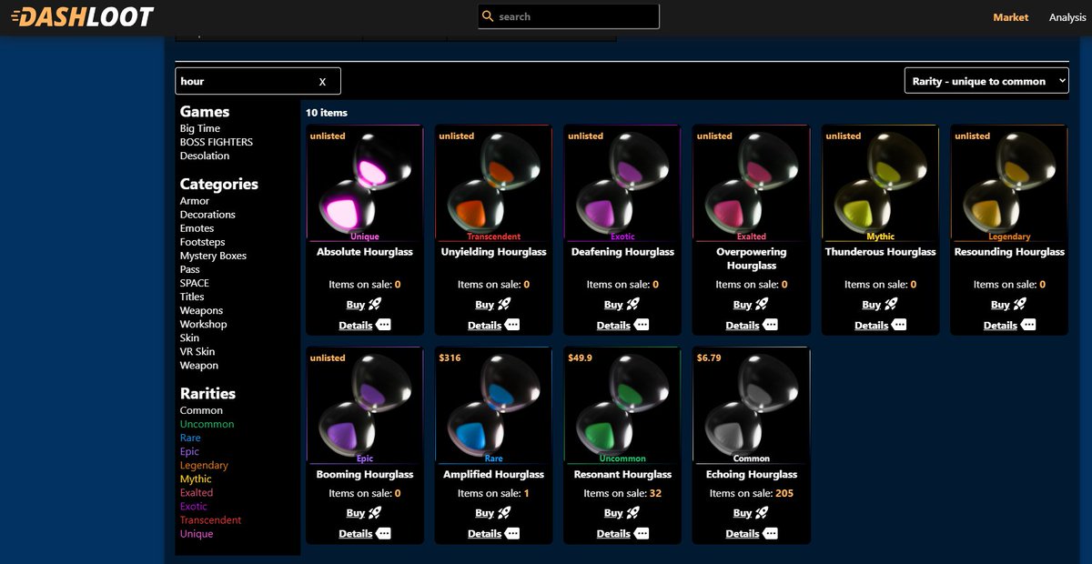Select the Decorations category
The width and height of the screenshot is (1092, 564).
point(207,215)
